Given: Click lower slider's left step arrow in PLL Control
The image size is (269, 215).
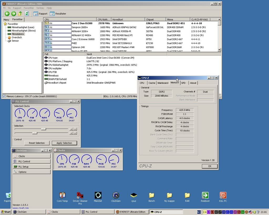Looking at the screenshot, I should (x=71, y=133).
